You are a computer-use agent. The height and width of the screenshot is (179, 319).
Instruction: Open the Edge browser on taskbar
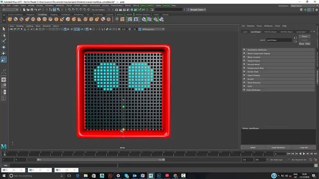[78, 176]
